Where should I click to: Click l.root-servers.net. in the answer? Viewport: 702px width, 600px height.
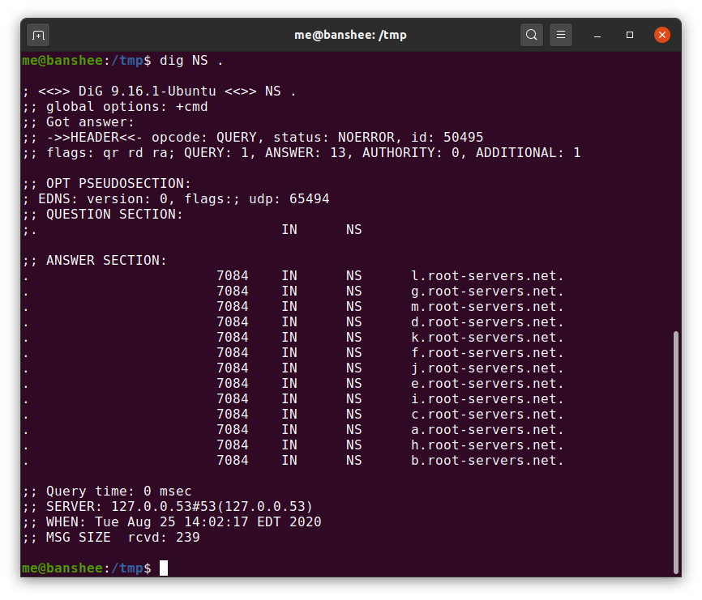[487, 276]
